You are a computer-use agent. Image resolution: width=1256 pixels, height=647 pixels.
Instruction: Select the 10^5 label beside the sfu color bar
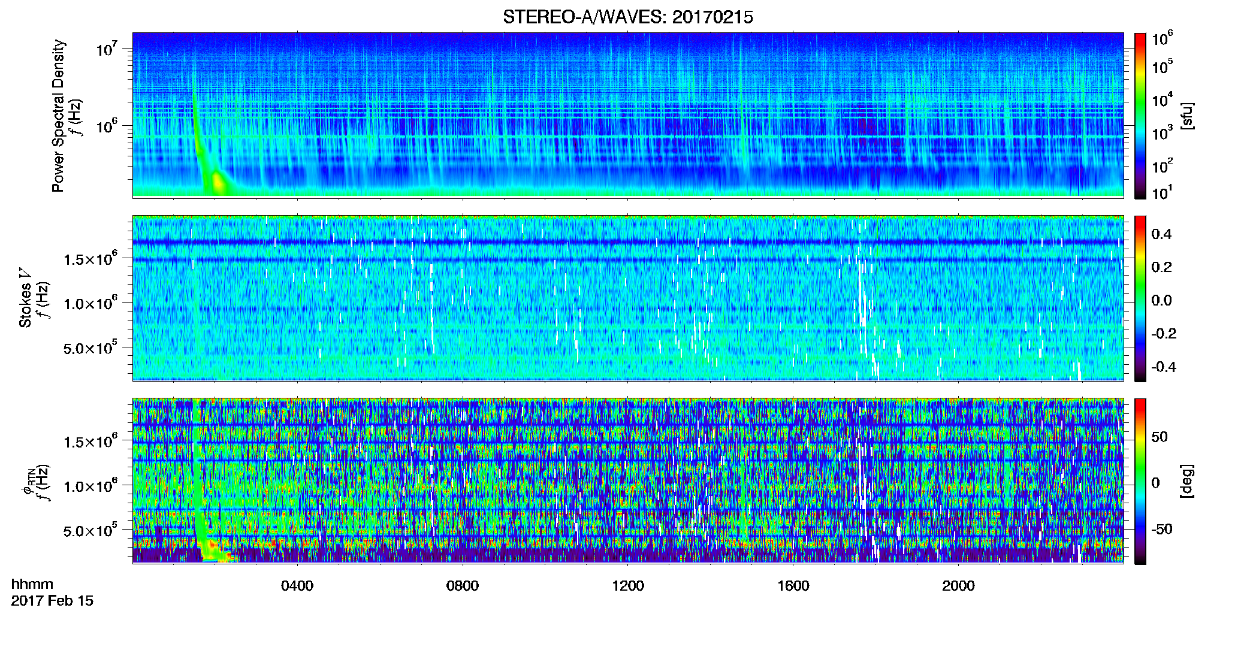(x=1163, y=66)
